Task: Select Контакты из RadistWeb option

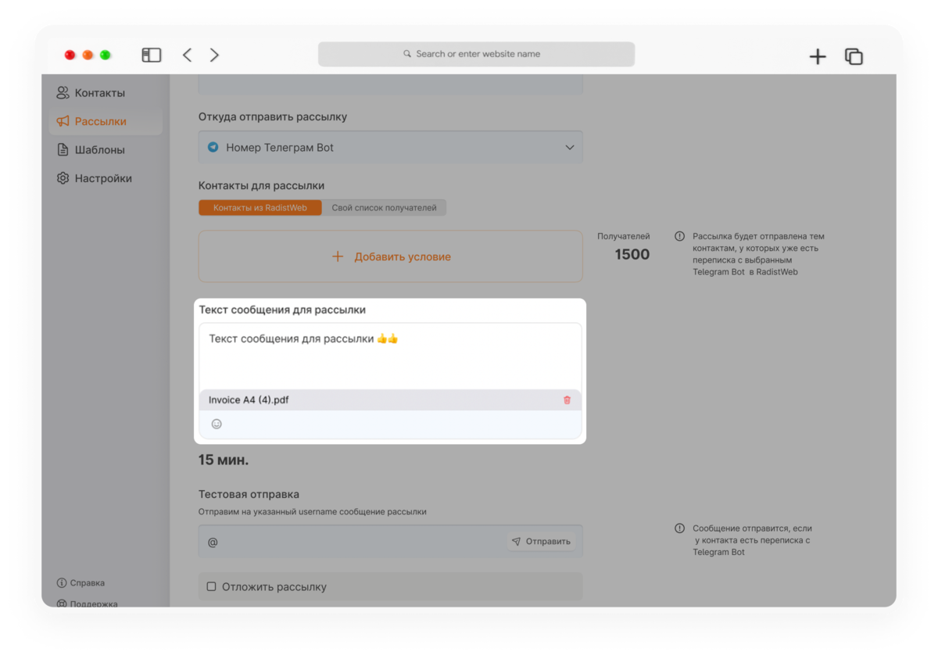Action: click(260, 208)
